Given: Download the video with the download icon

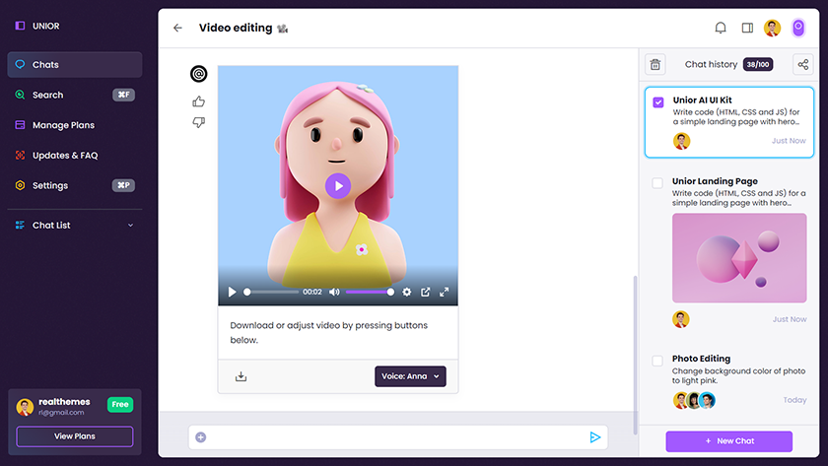Looking at the screenshot, I should 241,376.
